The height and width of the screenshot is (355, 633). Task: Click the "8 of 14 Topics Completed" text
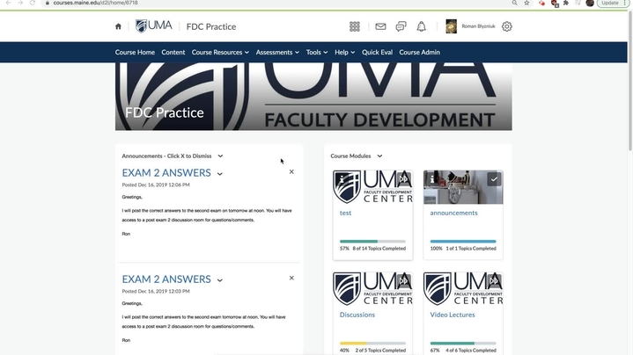click(x=379, y=249)
